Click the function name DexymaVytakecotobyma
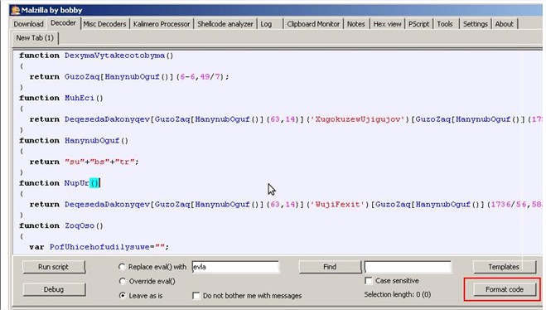546x310 pixels. click(x=114, y=56)
